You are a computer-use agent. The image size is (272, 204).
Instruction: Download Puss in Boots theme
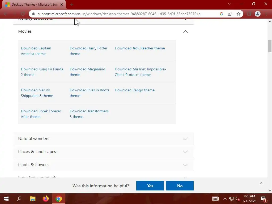coord(89,93)
